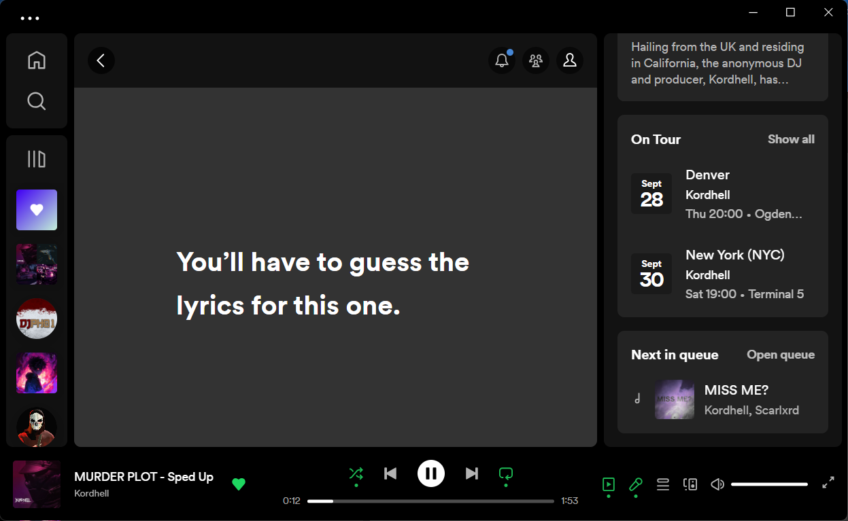The width and height of the screenshot is (848, 521).
Task: Toggle shuffle off
Action: 356,473
